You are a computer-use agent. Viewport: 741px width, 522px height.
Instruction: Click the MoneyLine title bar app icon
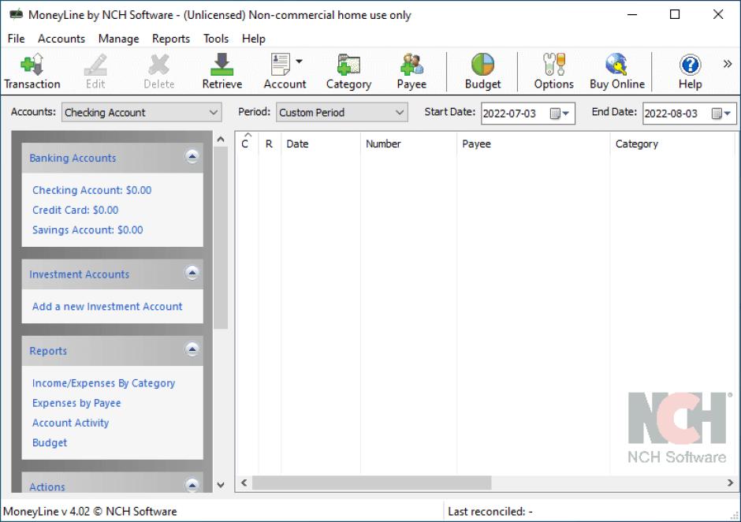(16, 14)
